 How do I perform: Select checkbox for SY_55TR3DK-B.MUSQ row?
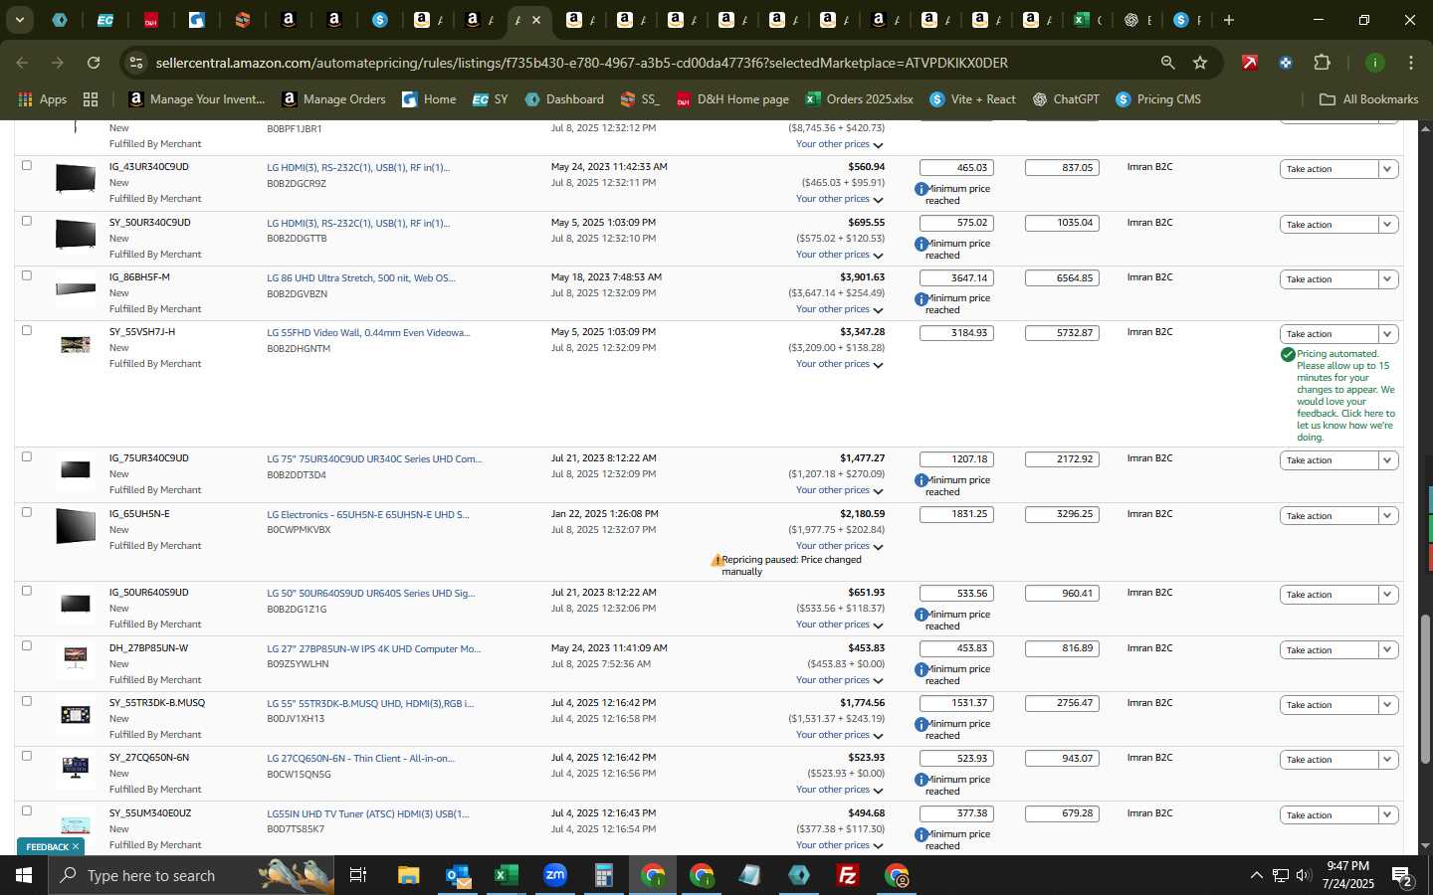27,701
